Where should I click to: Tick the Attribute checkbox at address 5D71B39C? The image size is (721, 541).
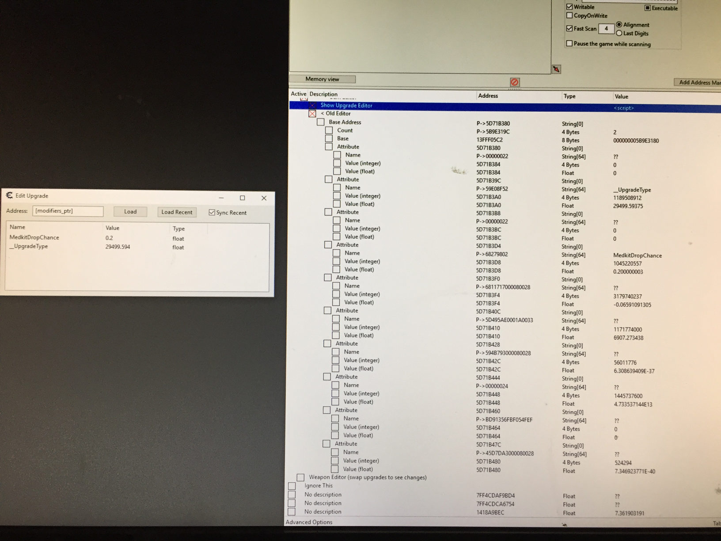pyautogui.click(x=329, y=179)
